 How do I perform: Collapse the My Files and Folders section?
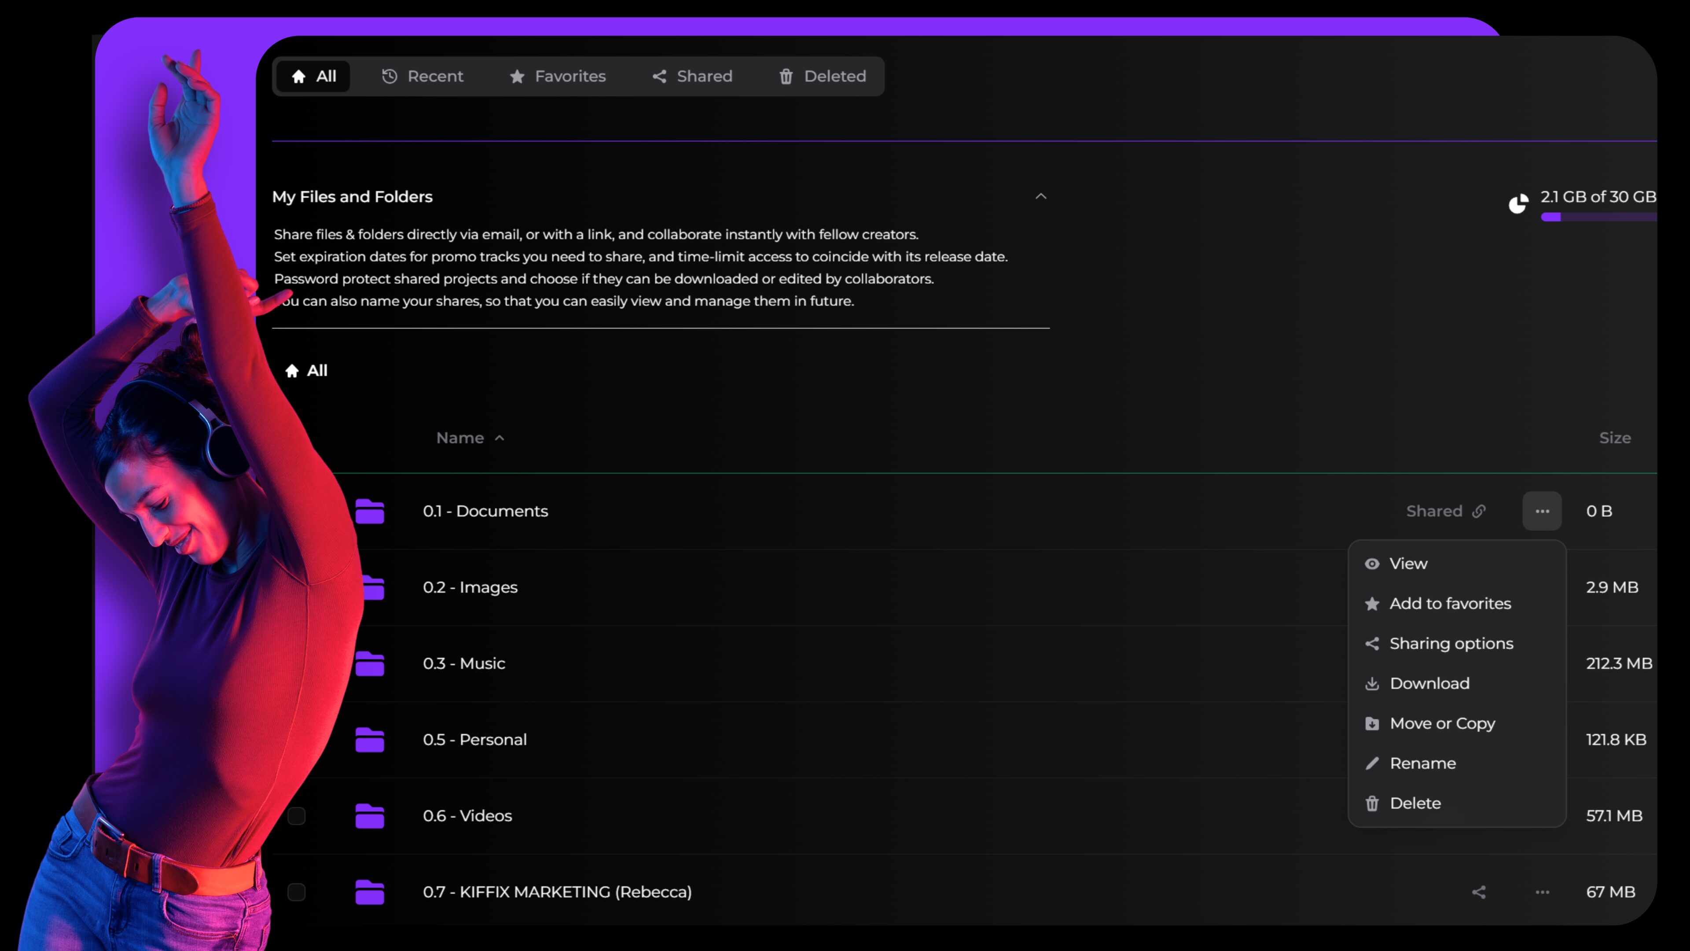click(x=1040, y=196)
